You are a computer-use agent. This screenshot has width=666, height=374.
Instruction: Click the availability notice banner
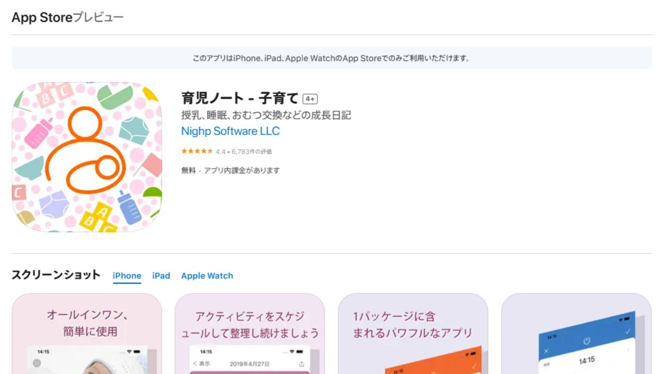coord(332,58)
